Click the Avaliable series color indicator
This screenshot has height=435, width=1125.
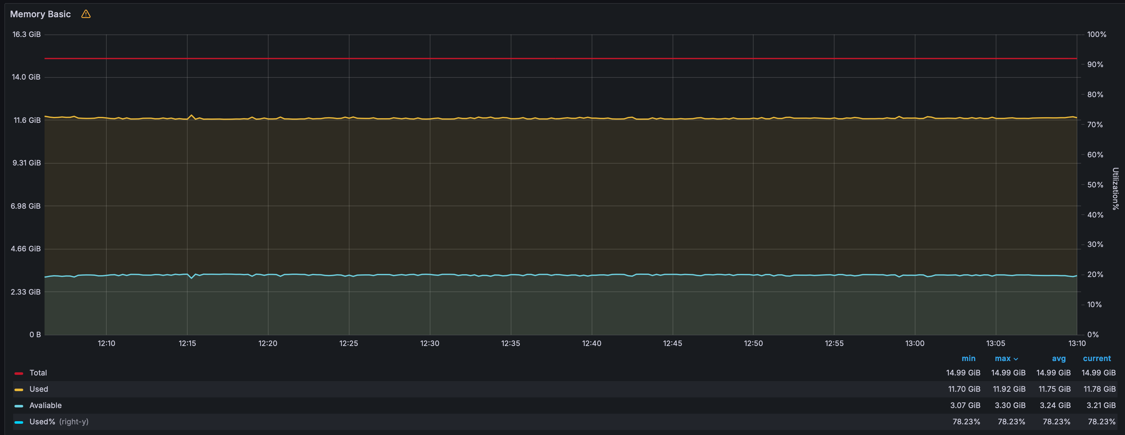coord(19,406)
